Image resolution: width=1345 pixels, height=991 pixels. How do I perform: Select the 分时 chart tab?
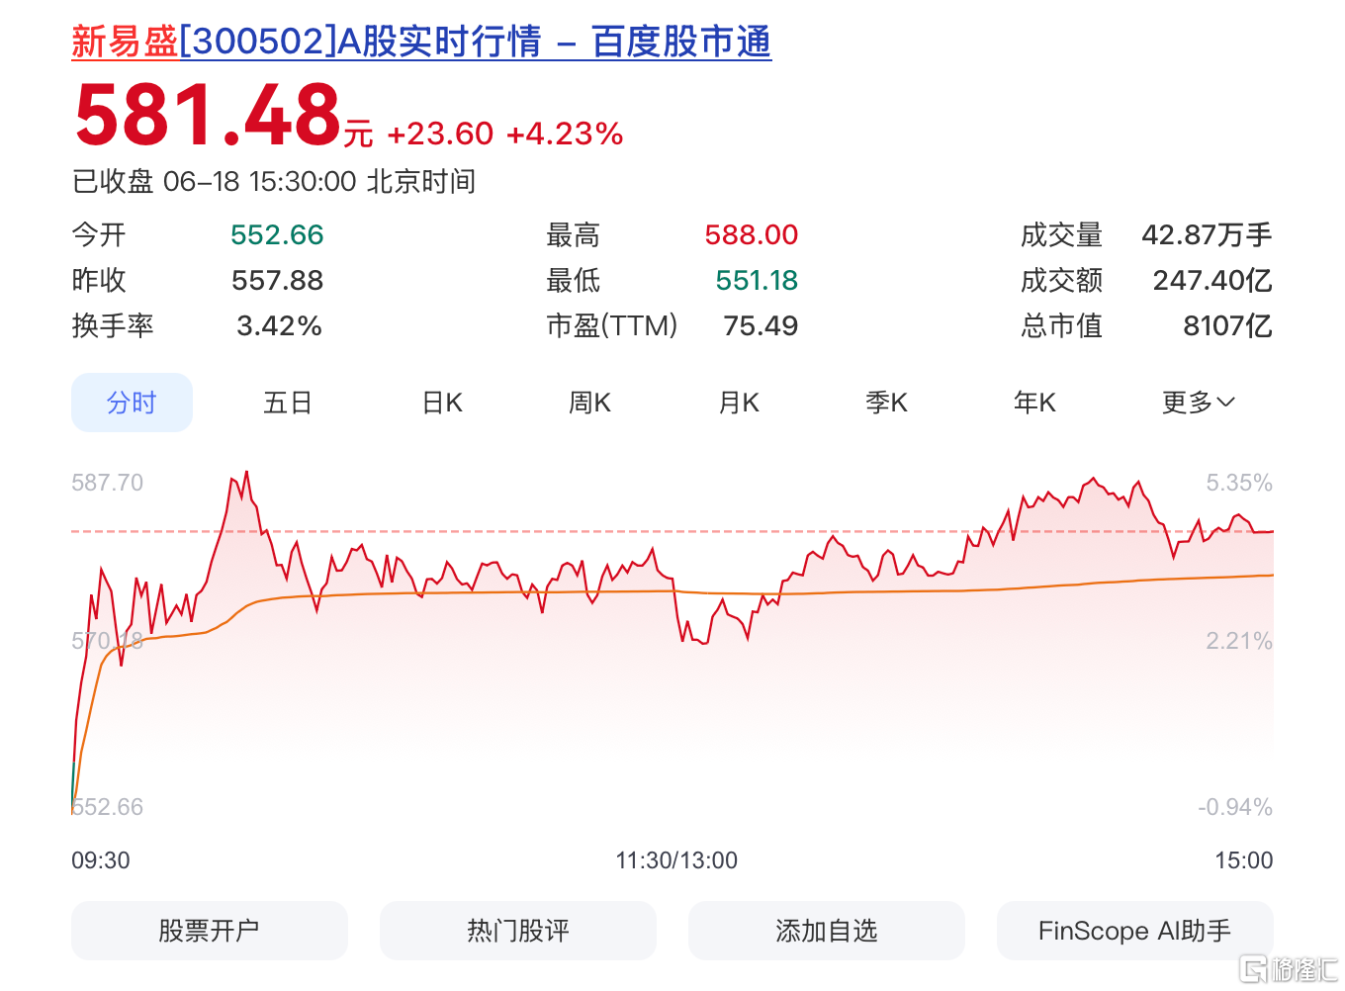132,403
